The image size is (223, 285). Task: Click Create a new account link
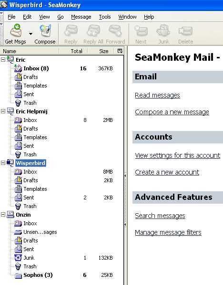(167, 172)
